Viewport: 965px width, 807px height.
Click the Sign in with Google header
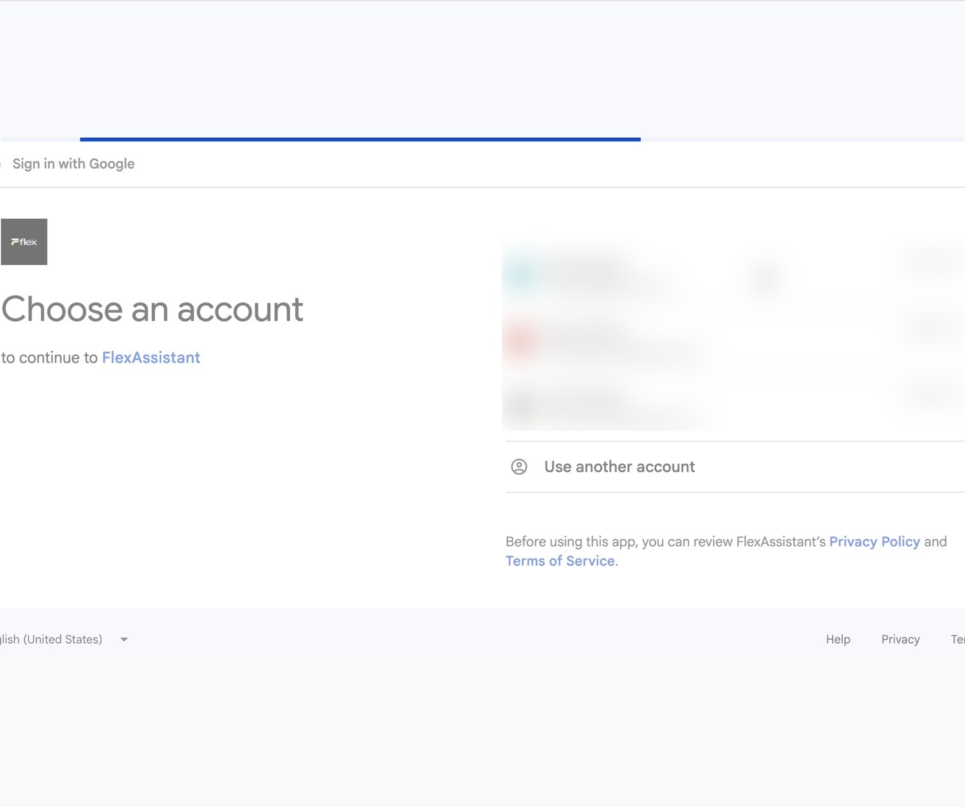tap(73, 164)
